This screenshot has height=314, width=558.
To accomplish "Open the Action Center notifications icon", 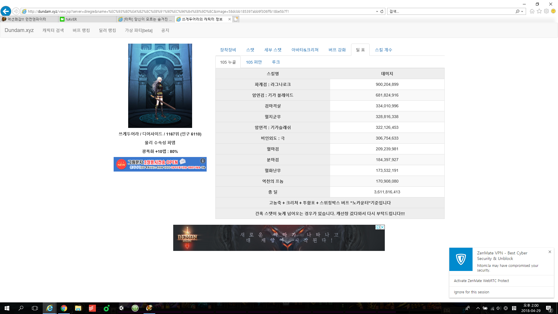I will [x=549, y=308].
